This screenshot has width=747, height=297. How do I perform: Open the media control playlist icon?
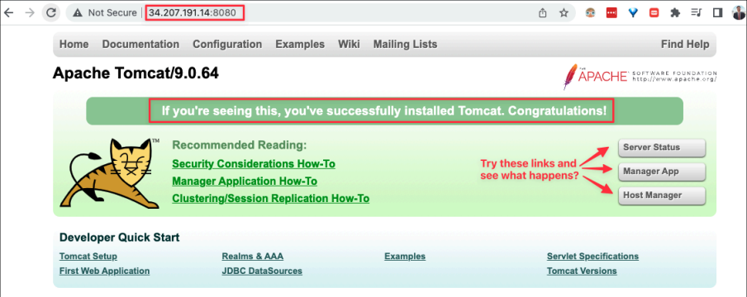tap(697, 13)
